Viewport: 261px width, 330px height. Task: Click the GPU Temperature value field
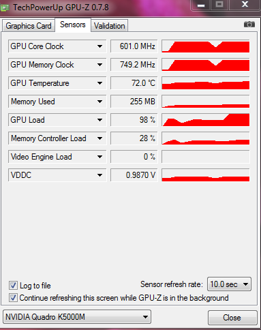coord(134,83)
